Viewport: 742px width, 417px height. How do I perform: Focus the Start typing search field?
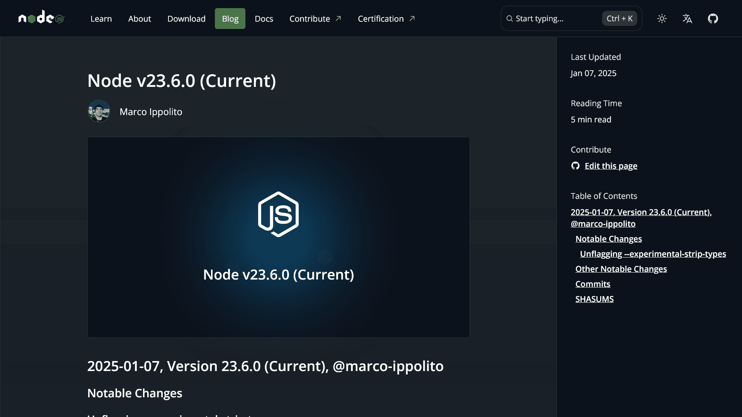(x=571, y=19)
